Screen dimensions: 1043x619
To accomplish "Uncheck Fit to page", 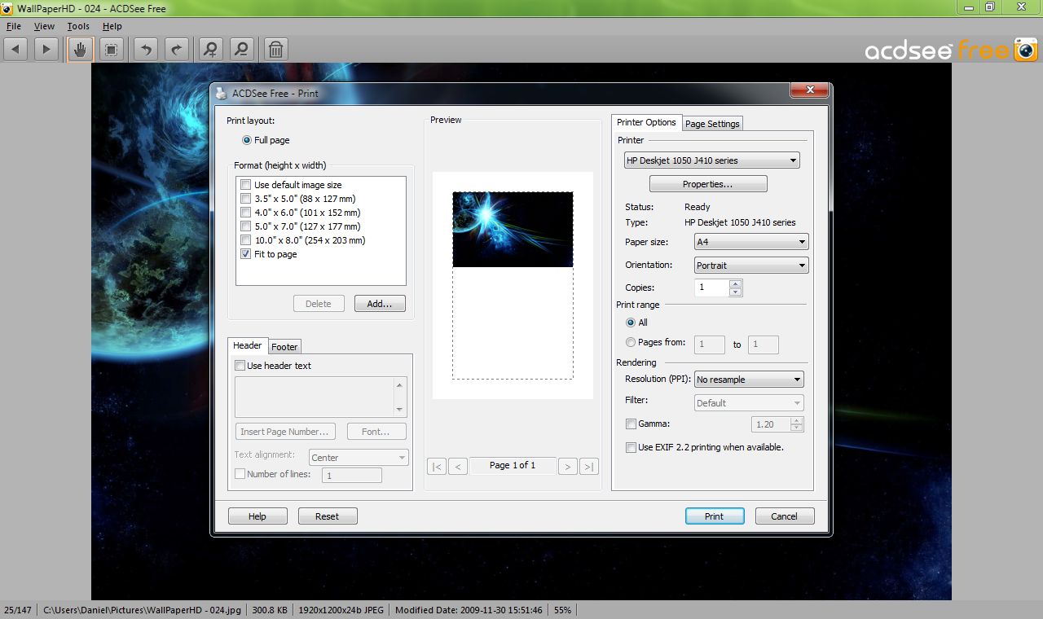I will [x=246, y=254].
